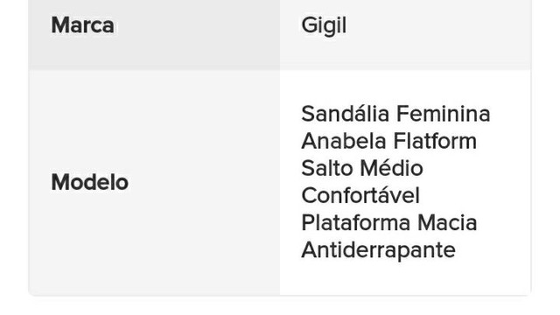The width and height of the screenshot is (560, 315).
Task: Click the word Feminina
Action: pyautogui.click(x=444, y=114)
